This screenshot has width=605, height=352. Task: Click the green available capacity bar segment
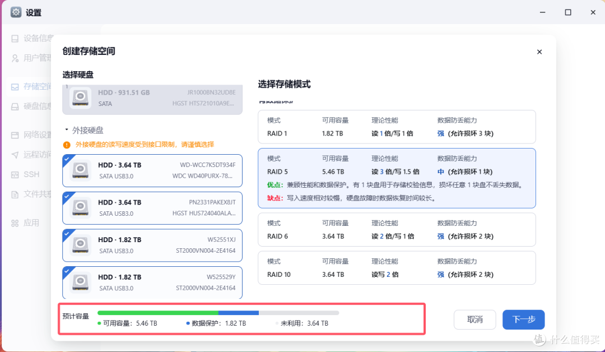pyautogui.click(x=158, y=313)
